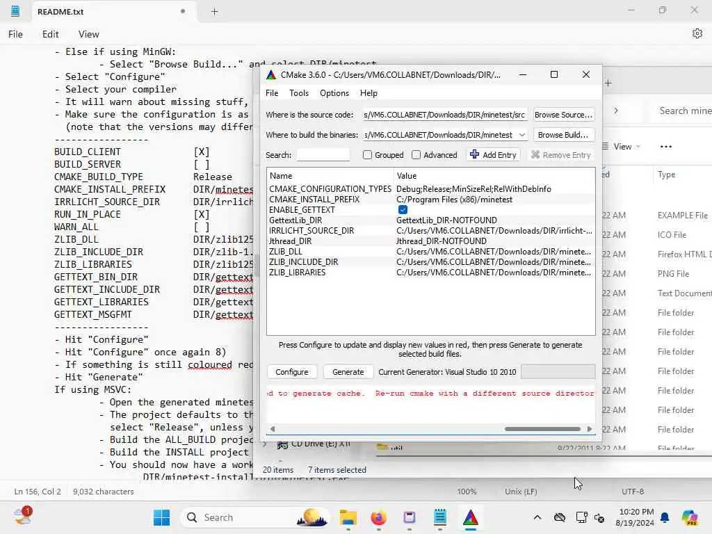Screen dimensions: 712x534
Task: Show hidden system tray icons
Action: pos(537,517)
